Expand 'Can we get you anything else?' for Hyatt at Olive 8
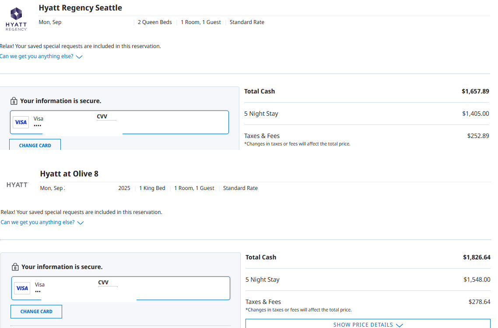 coord(42,222)
